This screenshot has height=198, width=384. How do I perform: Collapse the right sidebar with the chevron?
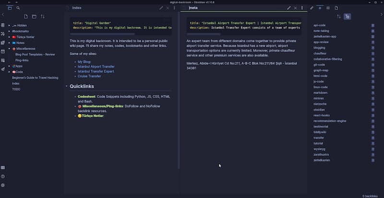pyautogui.click(x=381, y=15)
